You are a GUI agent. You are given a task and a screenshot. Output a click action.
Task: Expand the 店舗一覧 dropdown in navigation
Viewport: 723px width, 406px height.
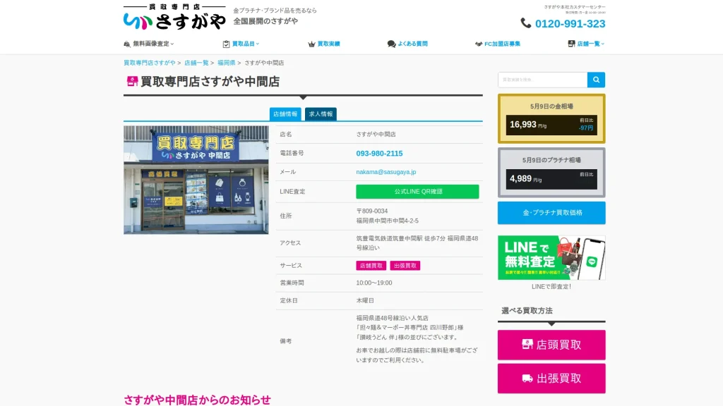[591, 44]
